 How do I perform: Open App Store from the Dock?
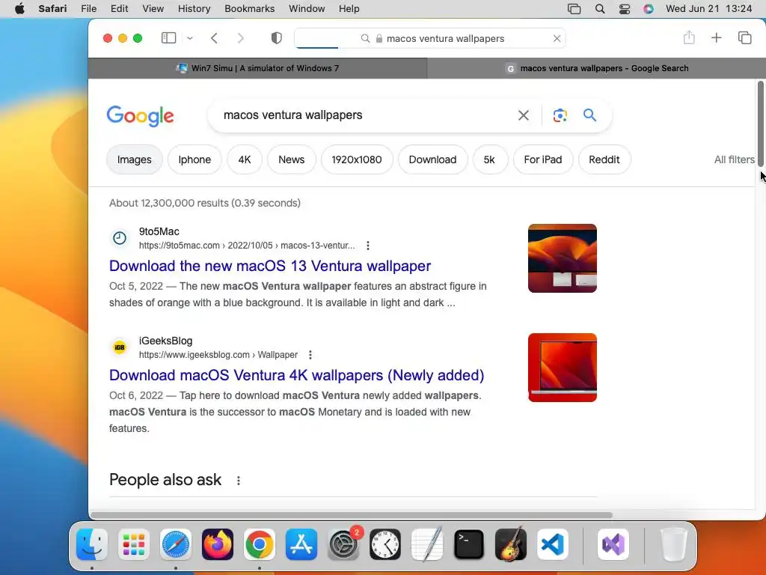click(301, 544)
